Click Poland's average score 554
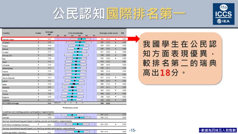The height and width of the screenshot is (134, 238). (x=102, y=46)
